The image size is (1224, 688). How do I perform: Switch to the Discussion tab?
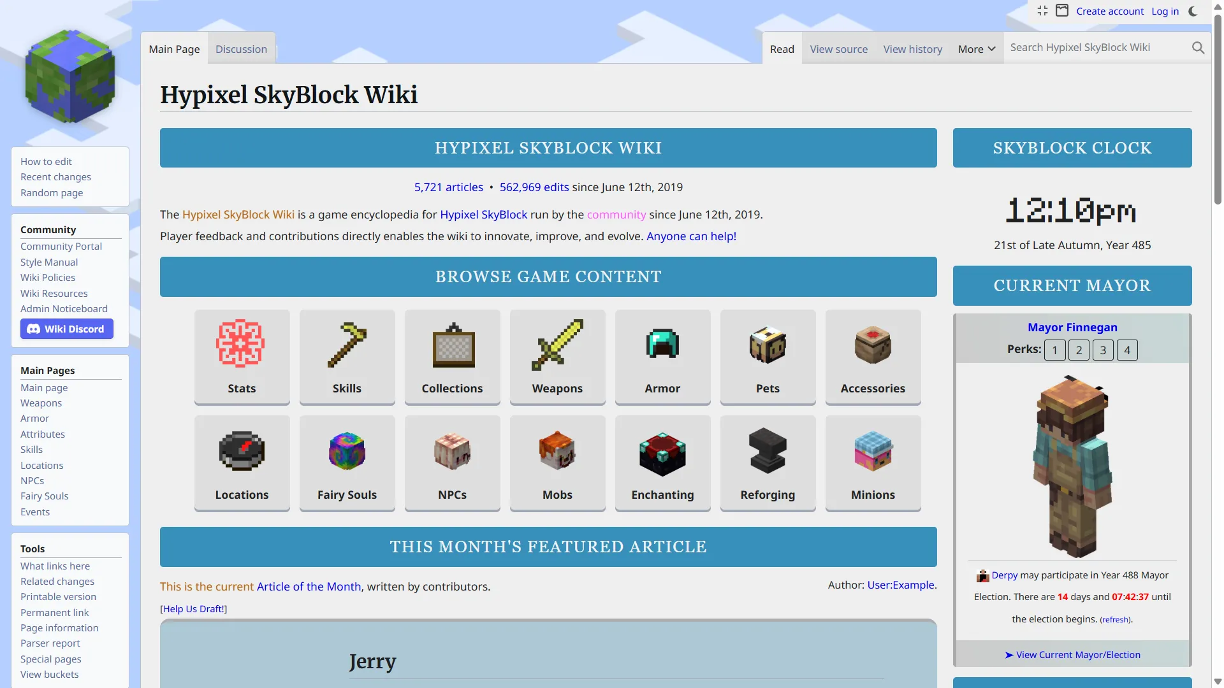coord(241,49)
